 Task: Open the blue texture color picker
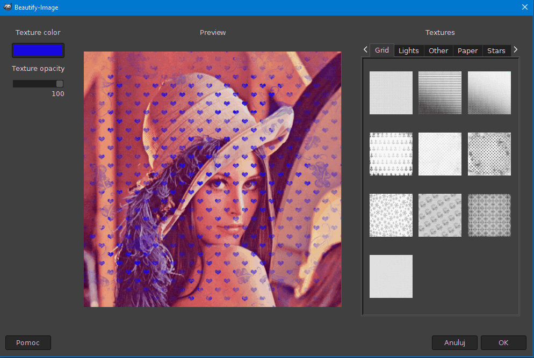(38, 50)
